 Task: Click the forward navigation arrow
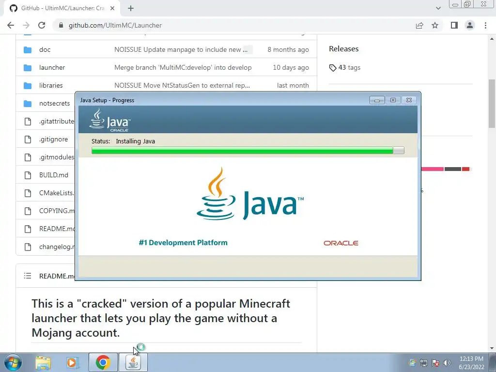tap(26, 25)
